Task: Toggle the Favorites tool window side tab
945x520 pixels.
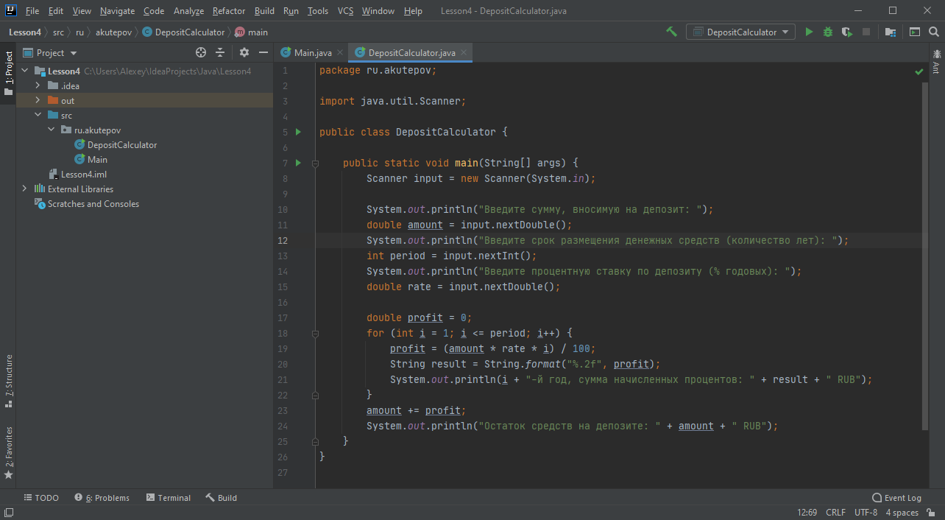Action: tap(8, 453)
